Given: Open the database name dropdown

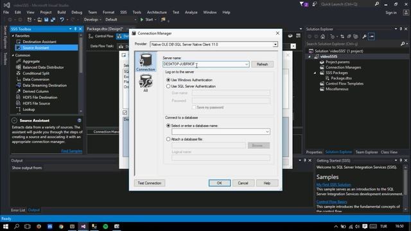Looking at the screenshot, I should [x=267, y=132].
